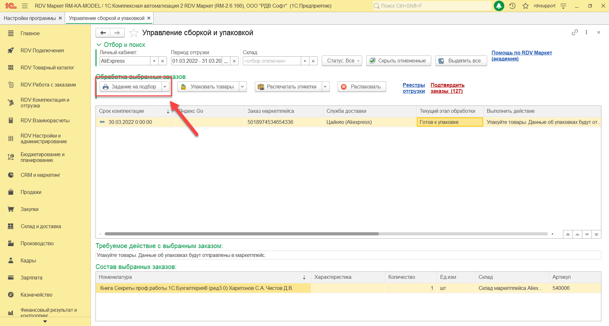Click Задание на подбор button

click(x=130, y=87)
